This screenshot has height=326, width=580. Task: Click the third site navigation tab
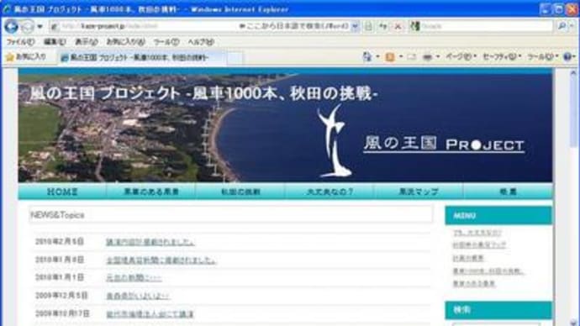[240, 192]
